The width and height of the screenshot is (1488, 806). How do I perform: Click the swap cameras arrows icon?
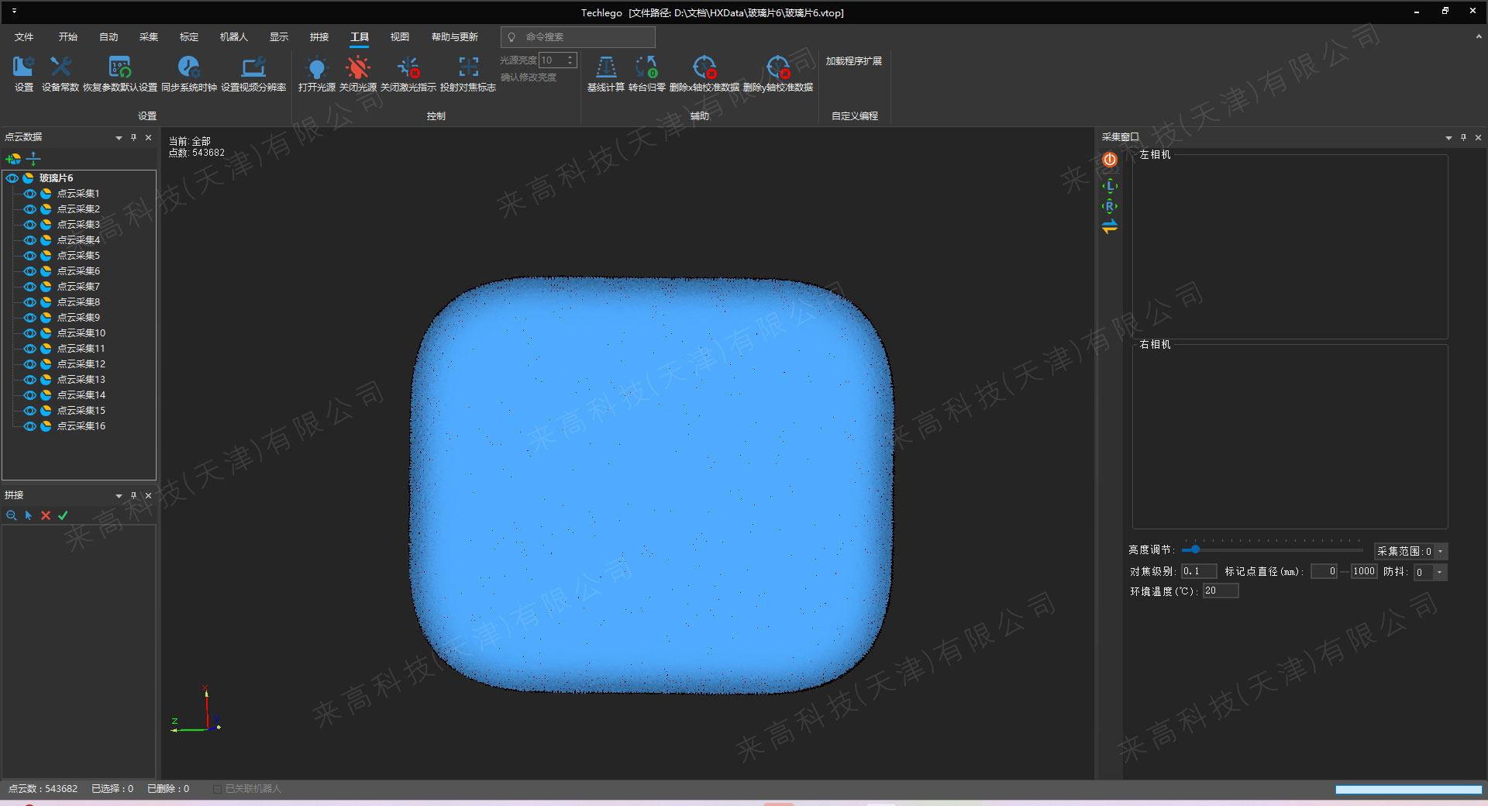(1110, 226)
